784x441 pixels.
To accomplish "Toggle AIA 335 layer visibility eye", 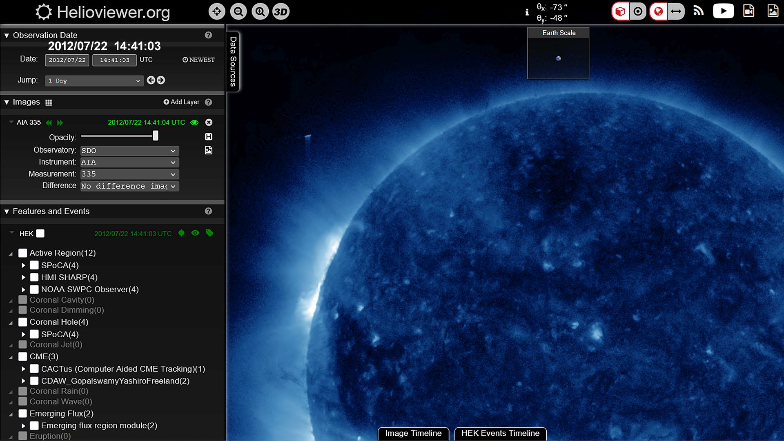I will point(194,122).
